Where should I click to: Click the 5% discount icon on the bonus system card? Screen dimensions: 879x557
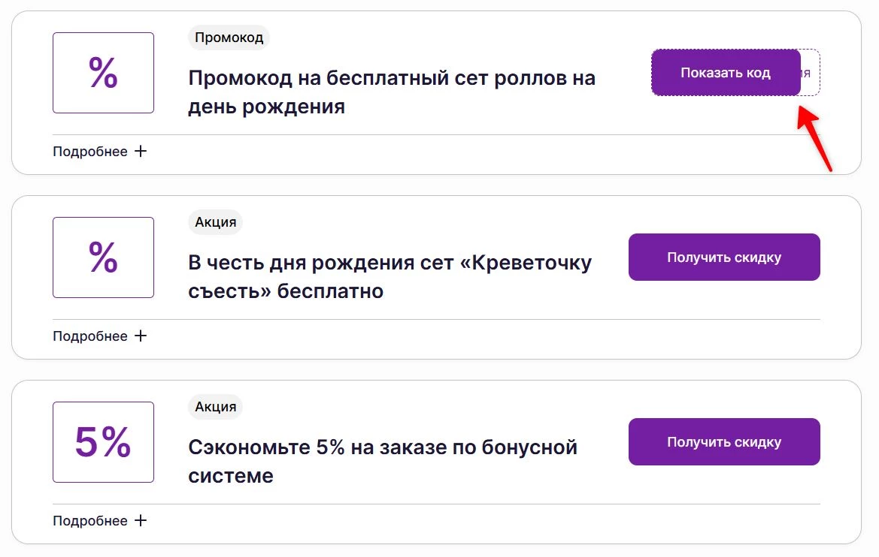click(103, 441)
